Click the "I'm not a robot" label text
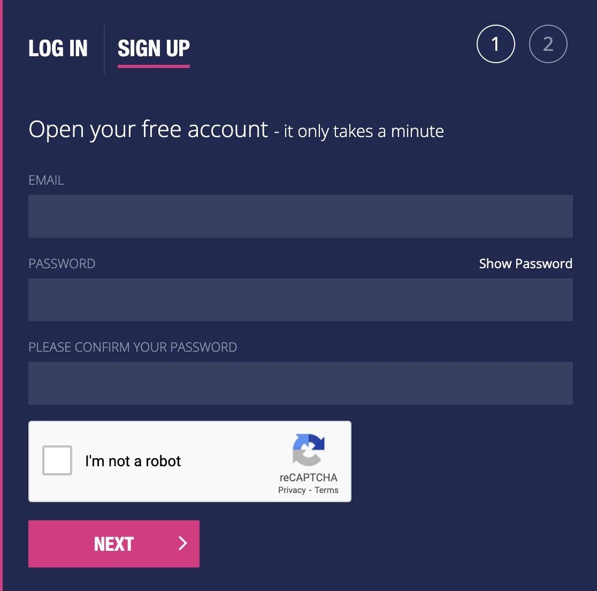This screenshot has width=597, height=591. pos(133,461)
